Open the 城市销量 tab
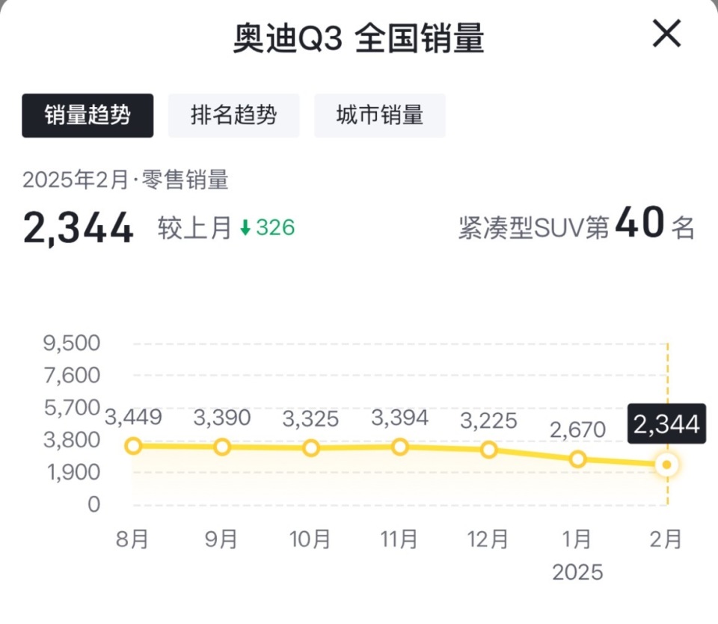The height and width of the screenshot is (624, 718). (380, 115)
